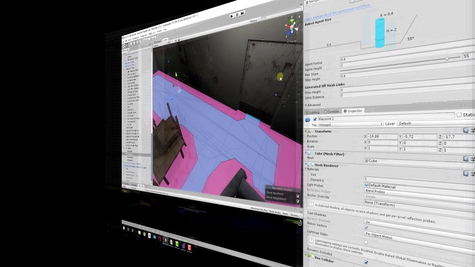Open Windows Start menu
475x267 pixels.
point(124,228)
